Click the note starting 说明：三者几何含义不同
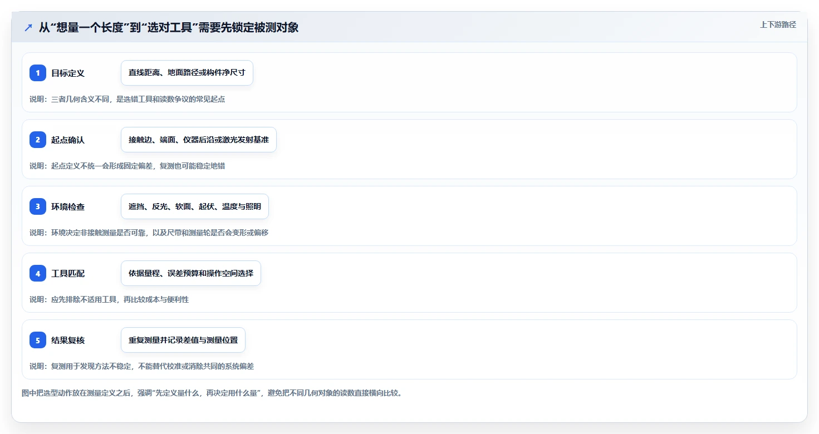This screenshot has width=819, height=434. tap(127, 99)
